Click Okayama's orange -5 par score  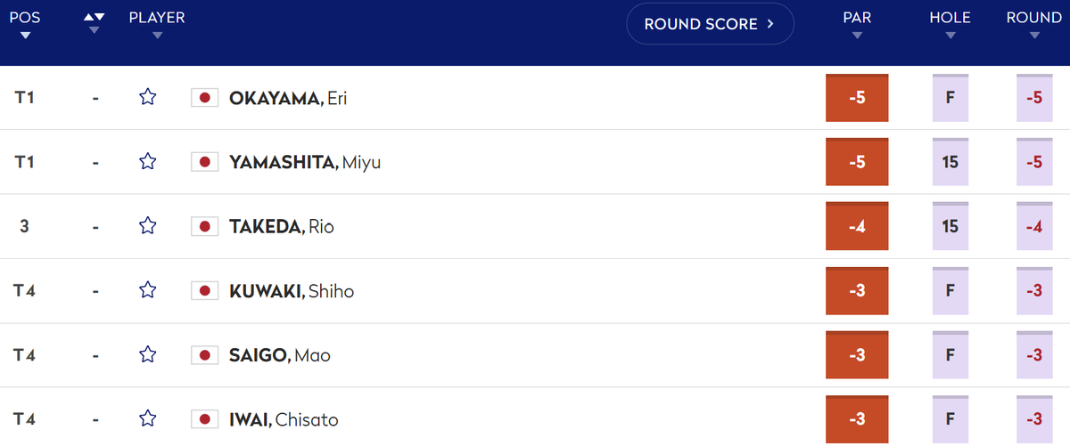tap(857, 98)
